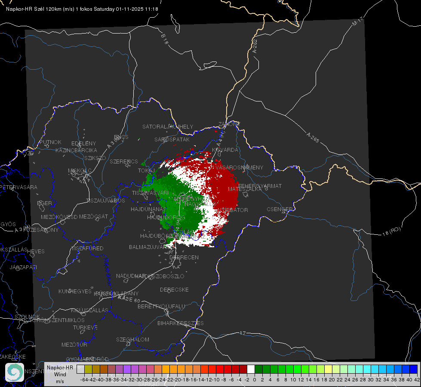Click the KISVÁRDA town label

(x=225, y=150)
